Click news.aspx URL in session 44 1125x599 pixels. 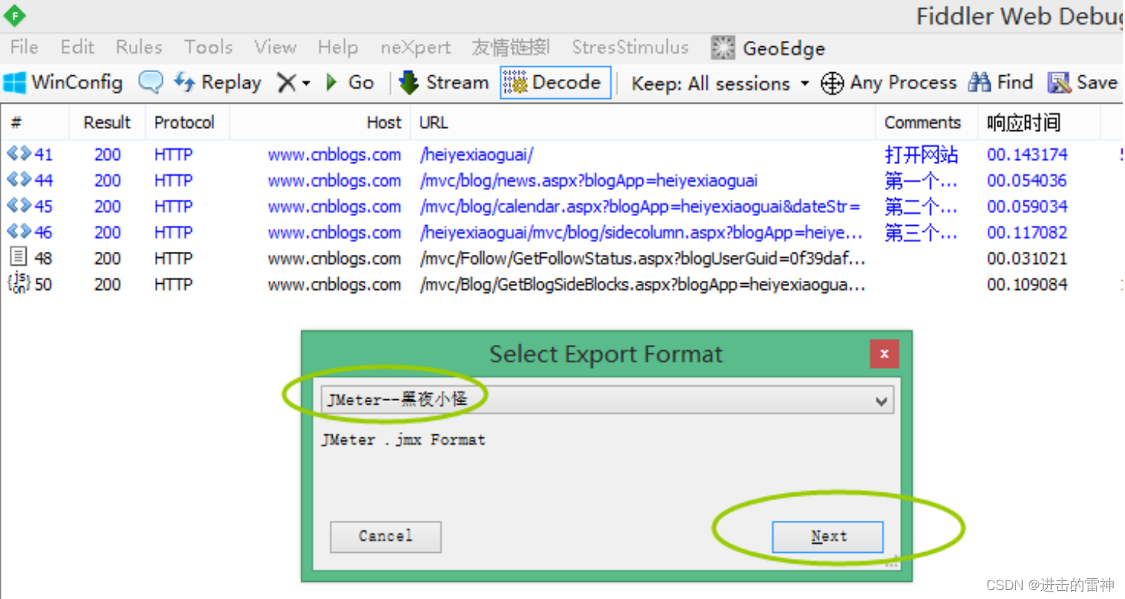[x=589, y=181]
